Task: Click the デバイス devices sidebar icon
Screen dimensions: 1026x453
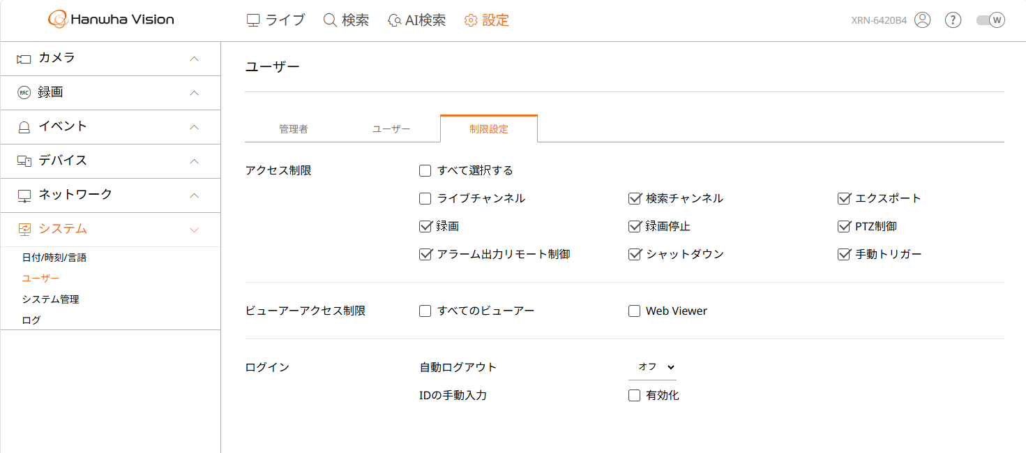Action: coord(24,161)
